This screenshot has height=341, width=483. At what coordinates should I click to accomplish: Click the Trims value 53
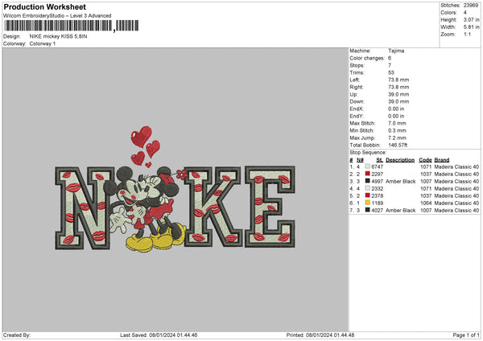coord(391,72)
